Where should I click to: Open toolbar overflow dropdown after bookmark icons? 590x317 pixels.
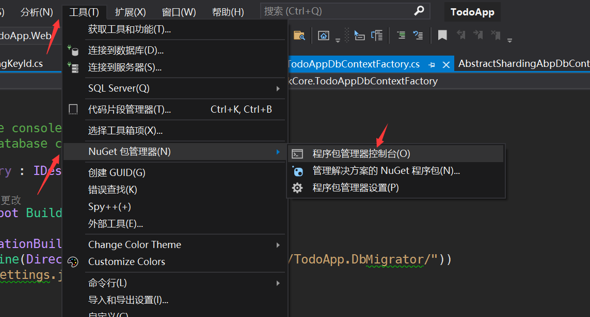(x=509, y=41)
